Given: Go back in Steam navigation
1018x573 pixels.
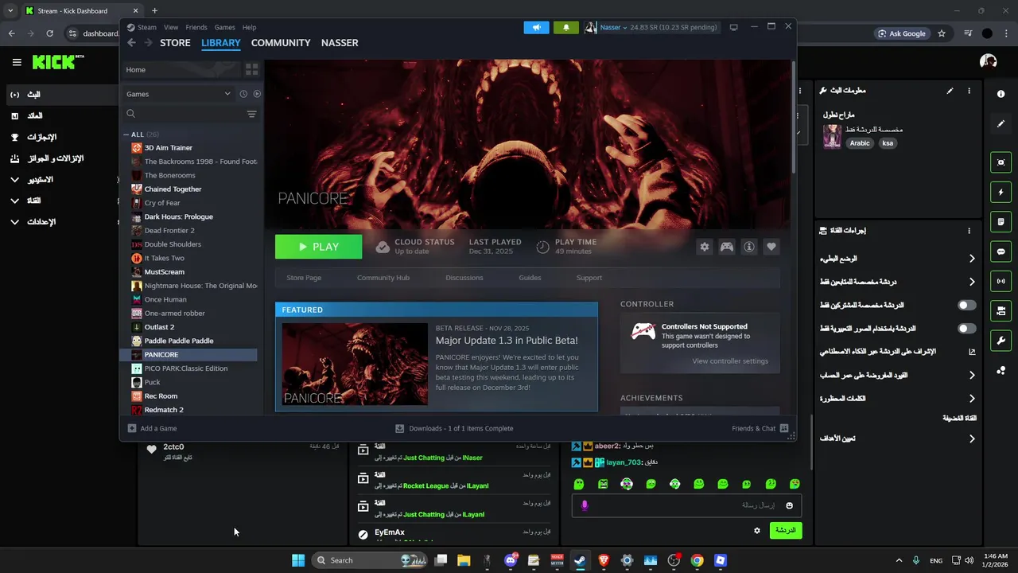Looking at the screenshot, I should click(131, 43).
